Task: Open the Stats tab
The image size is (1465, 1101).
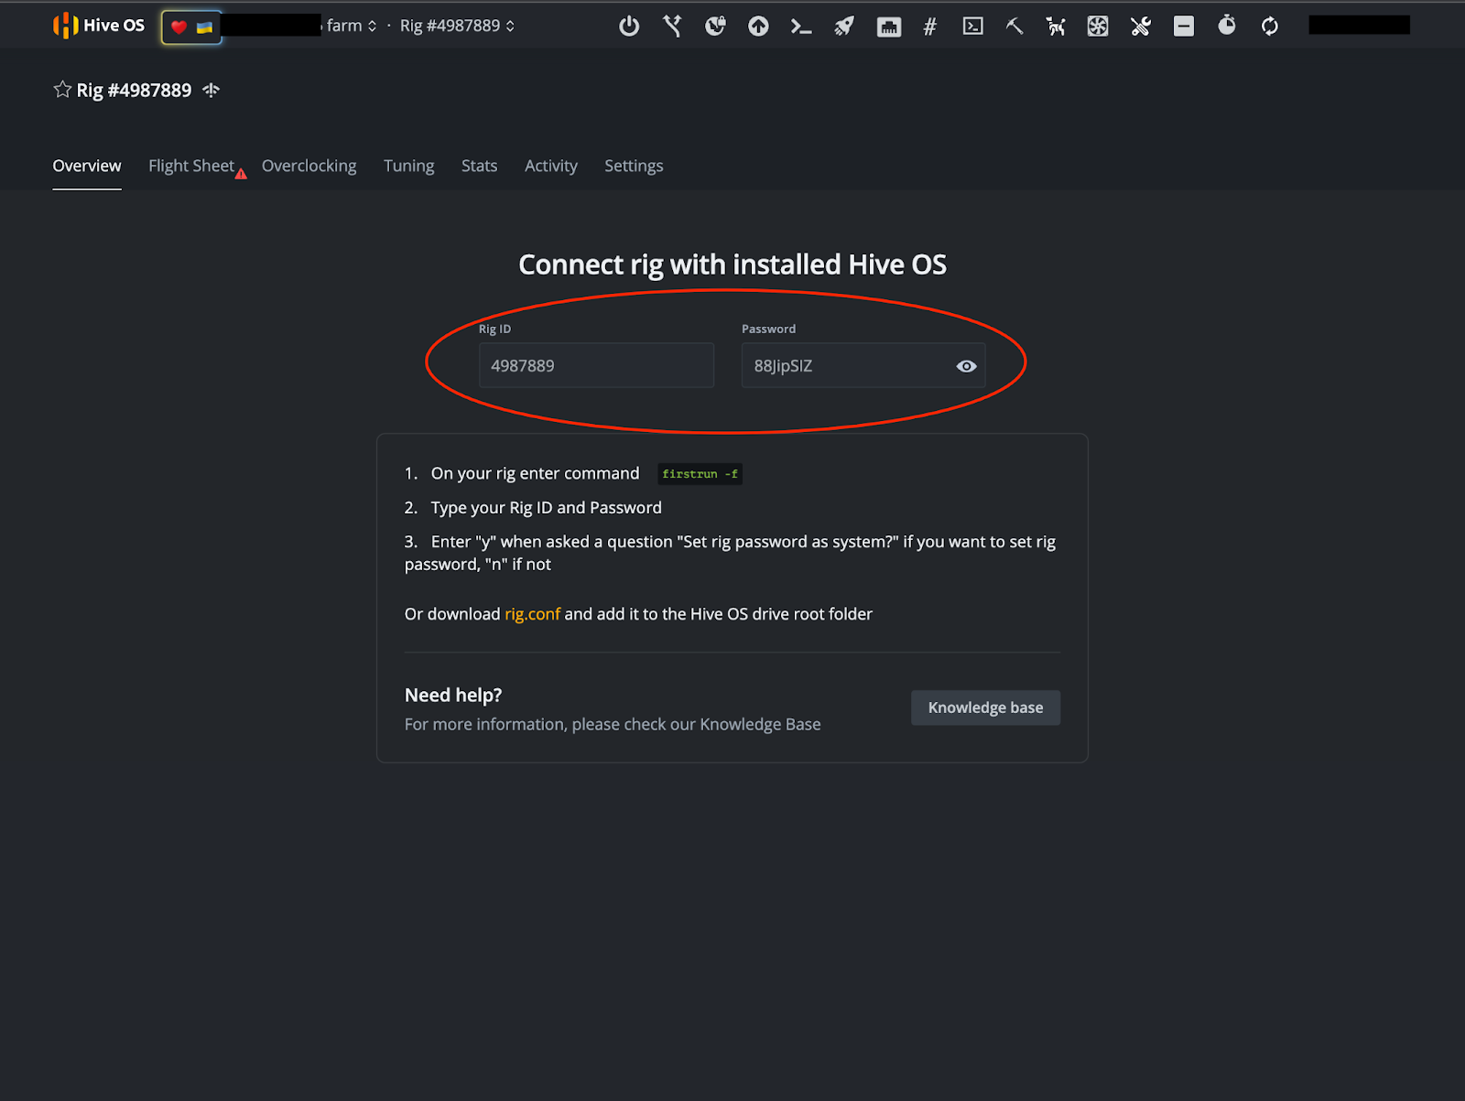Action: click(480, 166)
